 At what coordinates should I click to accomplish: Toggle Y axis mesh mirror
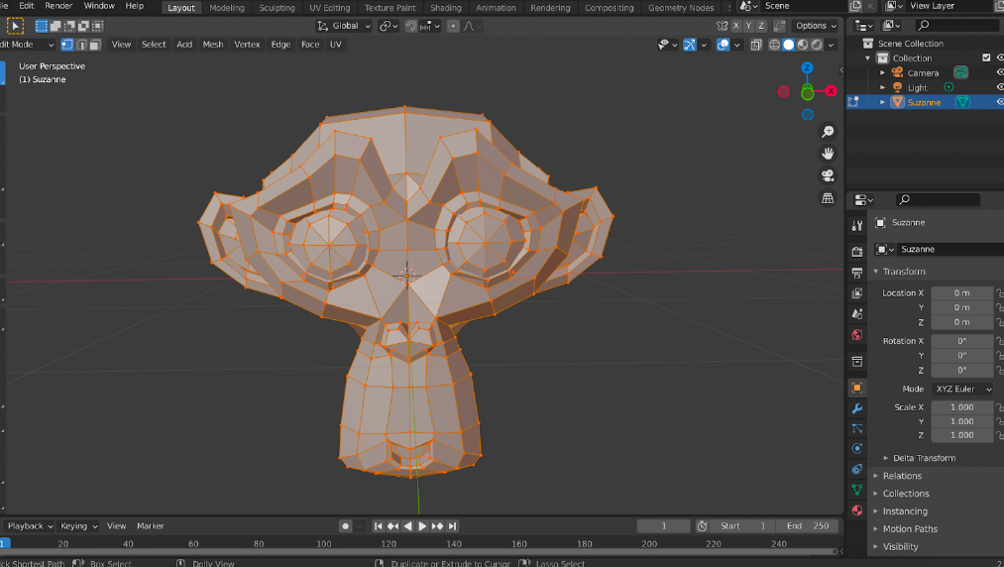coord(748,26)
